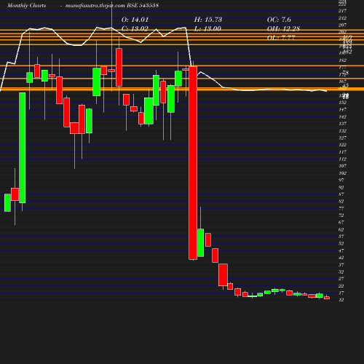Click the 72 price axis label

[341, 215]
